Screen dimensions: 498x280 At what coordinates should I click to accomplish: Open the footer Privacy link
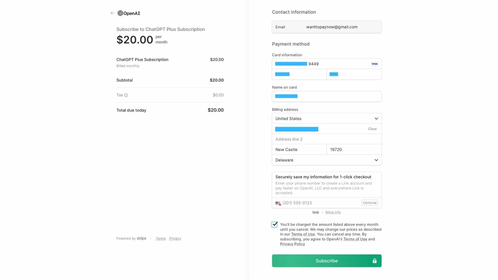point(175,239)
